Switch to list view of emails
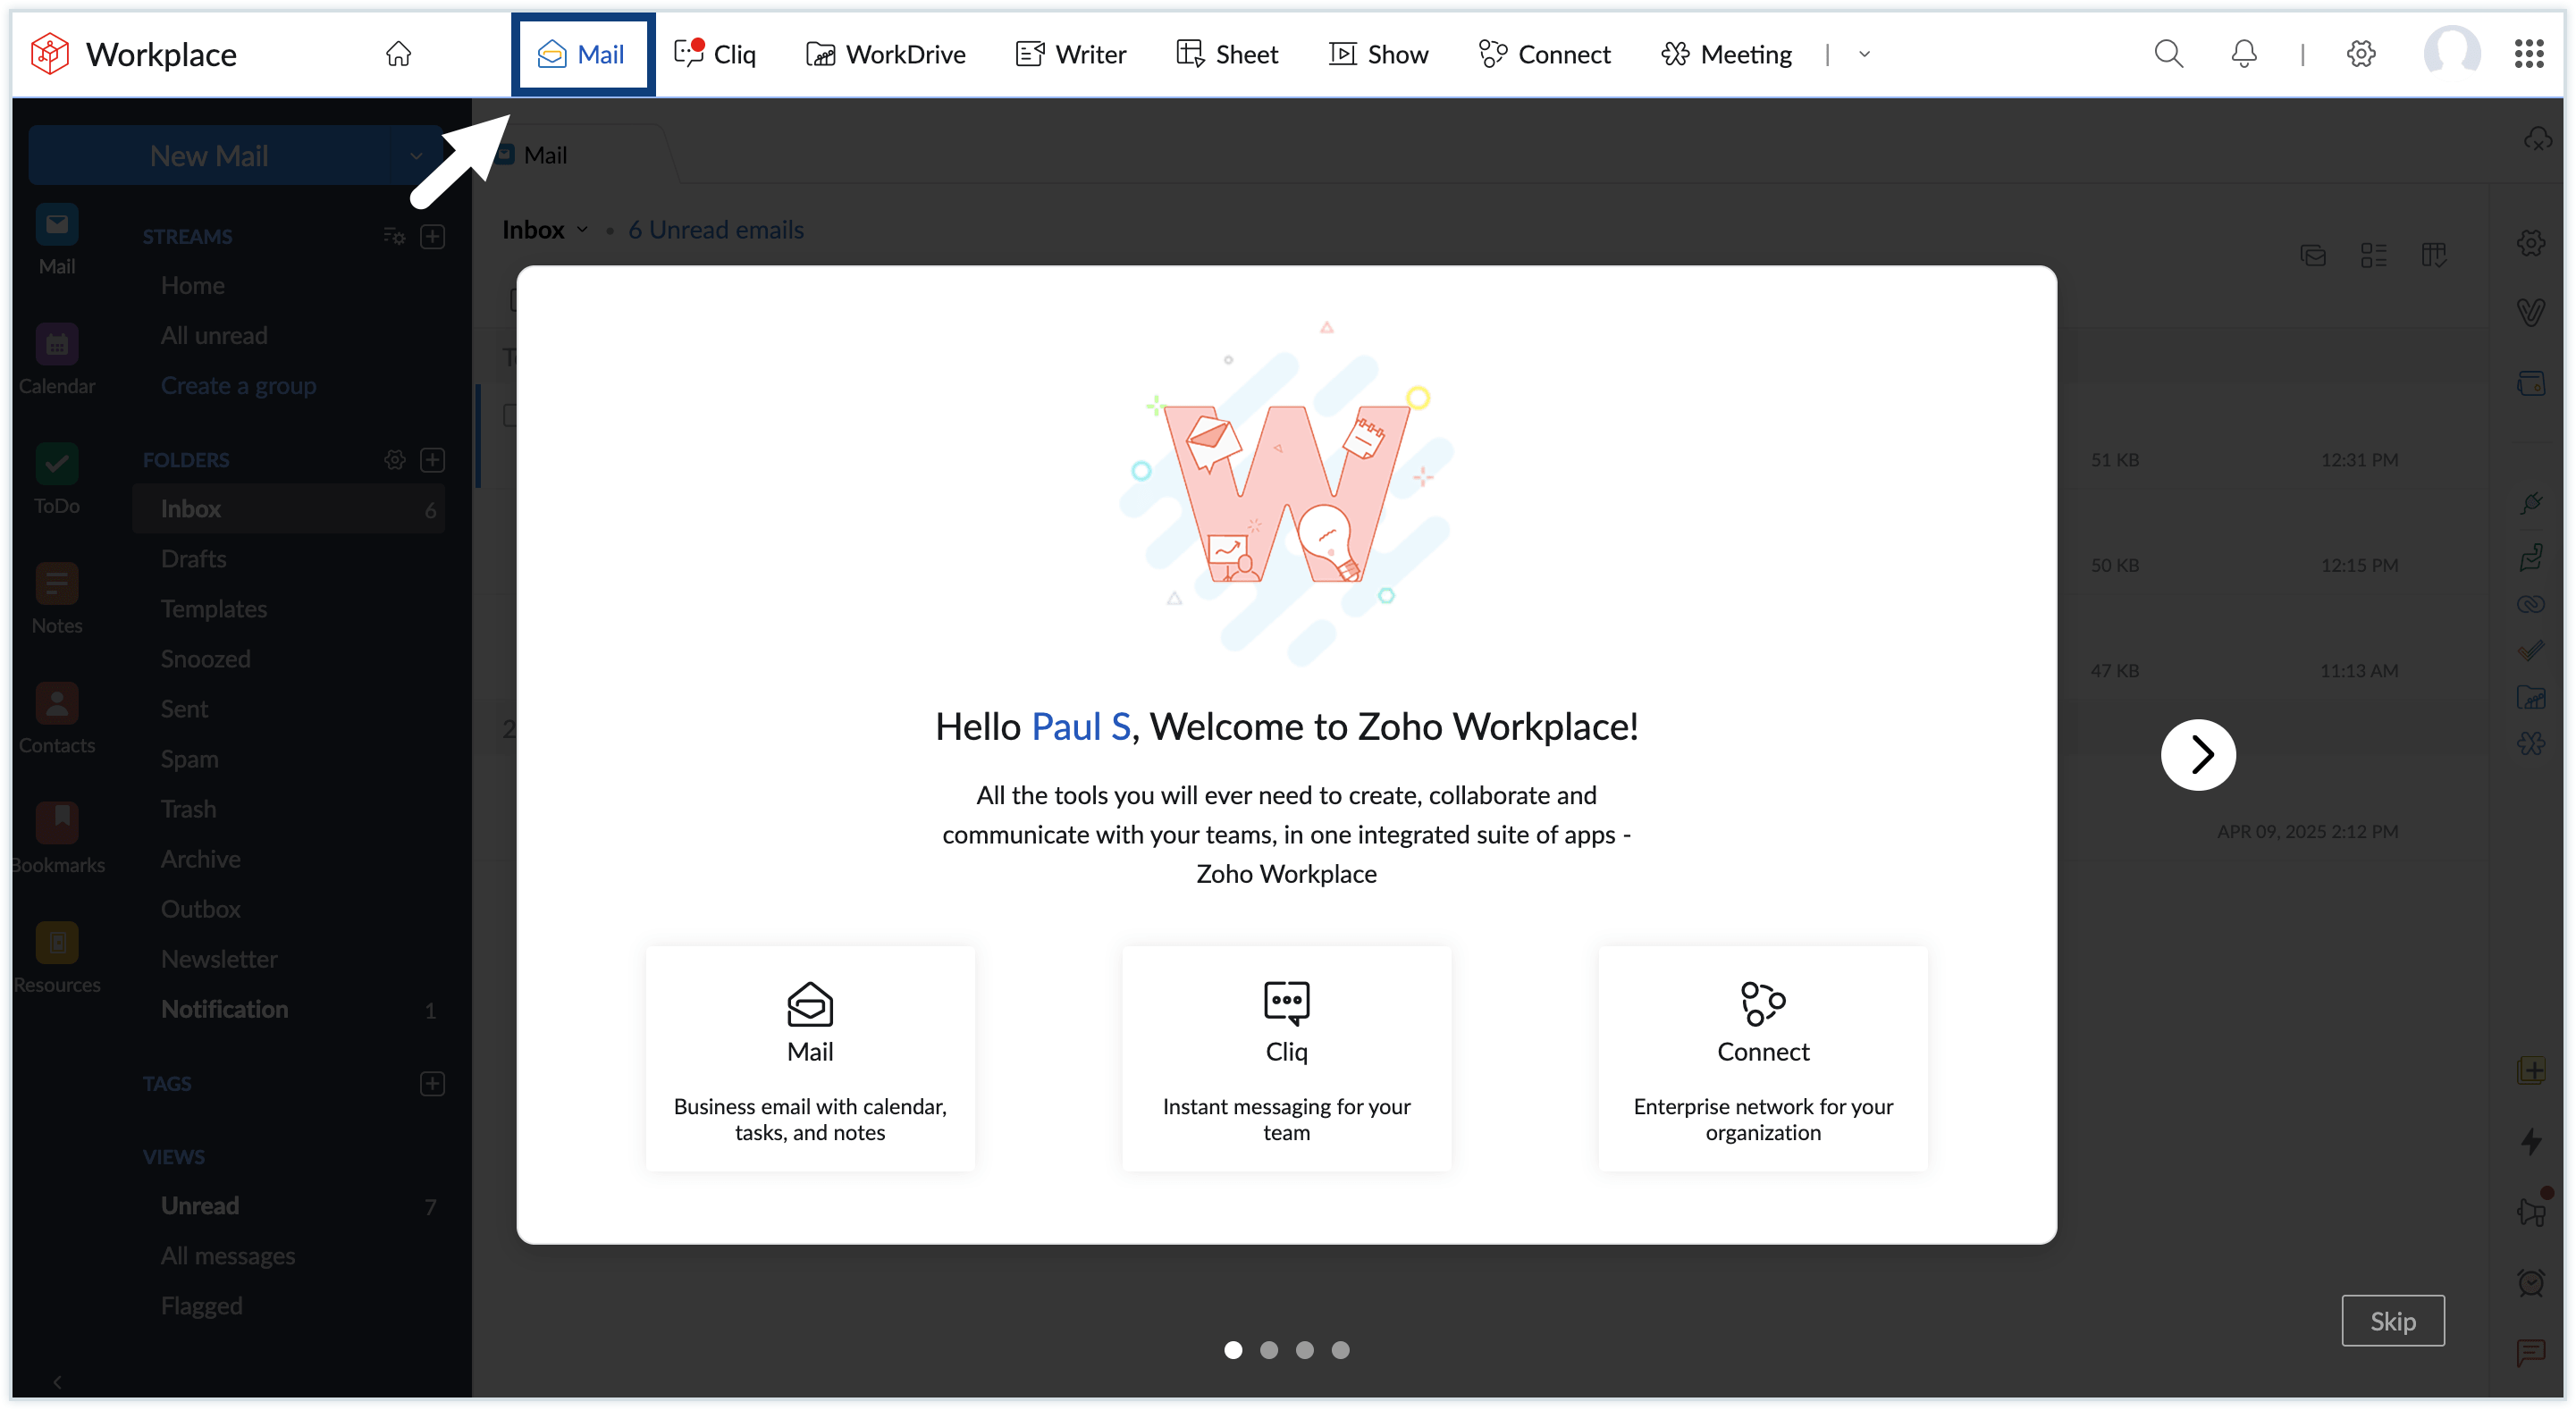Screen dimensions: 2576x1410 pos(2375,255)
